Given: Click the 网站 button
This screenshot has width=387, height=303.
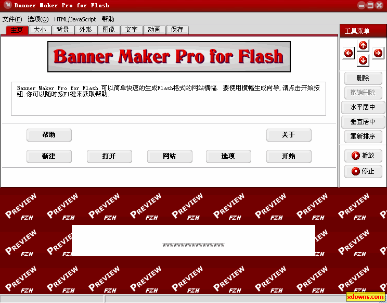Looking at the screenshot, I should click(x=170, y=156).
